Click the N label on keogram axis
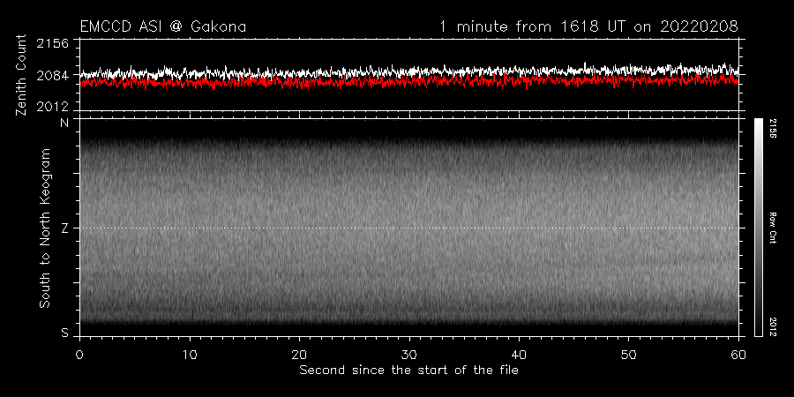Screen dimensions: 794x397 pos(64,123)
